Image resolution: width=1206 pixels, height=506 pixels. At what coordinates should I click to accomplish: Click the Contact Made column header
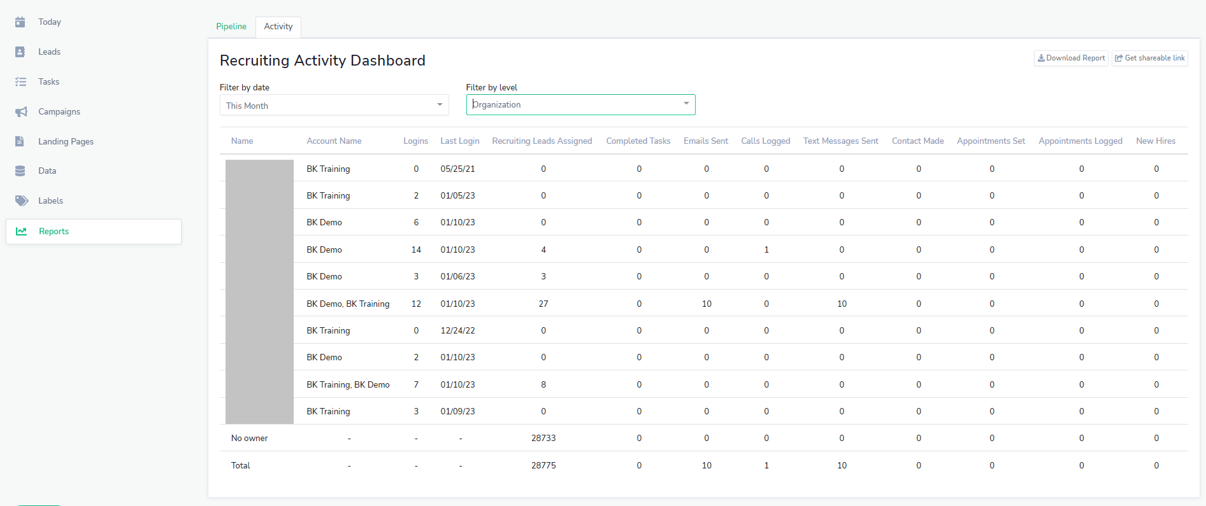pos(918,141)
